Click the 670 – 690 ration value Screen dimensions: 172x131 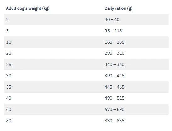(115, 109)
